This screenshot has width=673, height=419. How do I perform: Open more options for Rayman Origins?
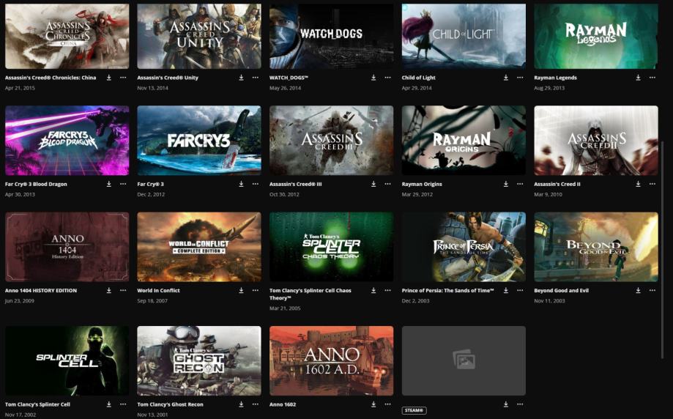point(520,184)
